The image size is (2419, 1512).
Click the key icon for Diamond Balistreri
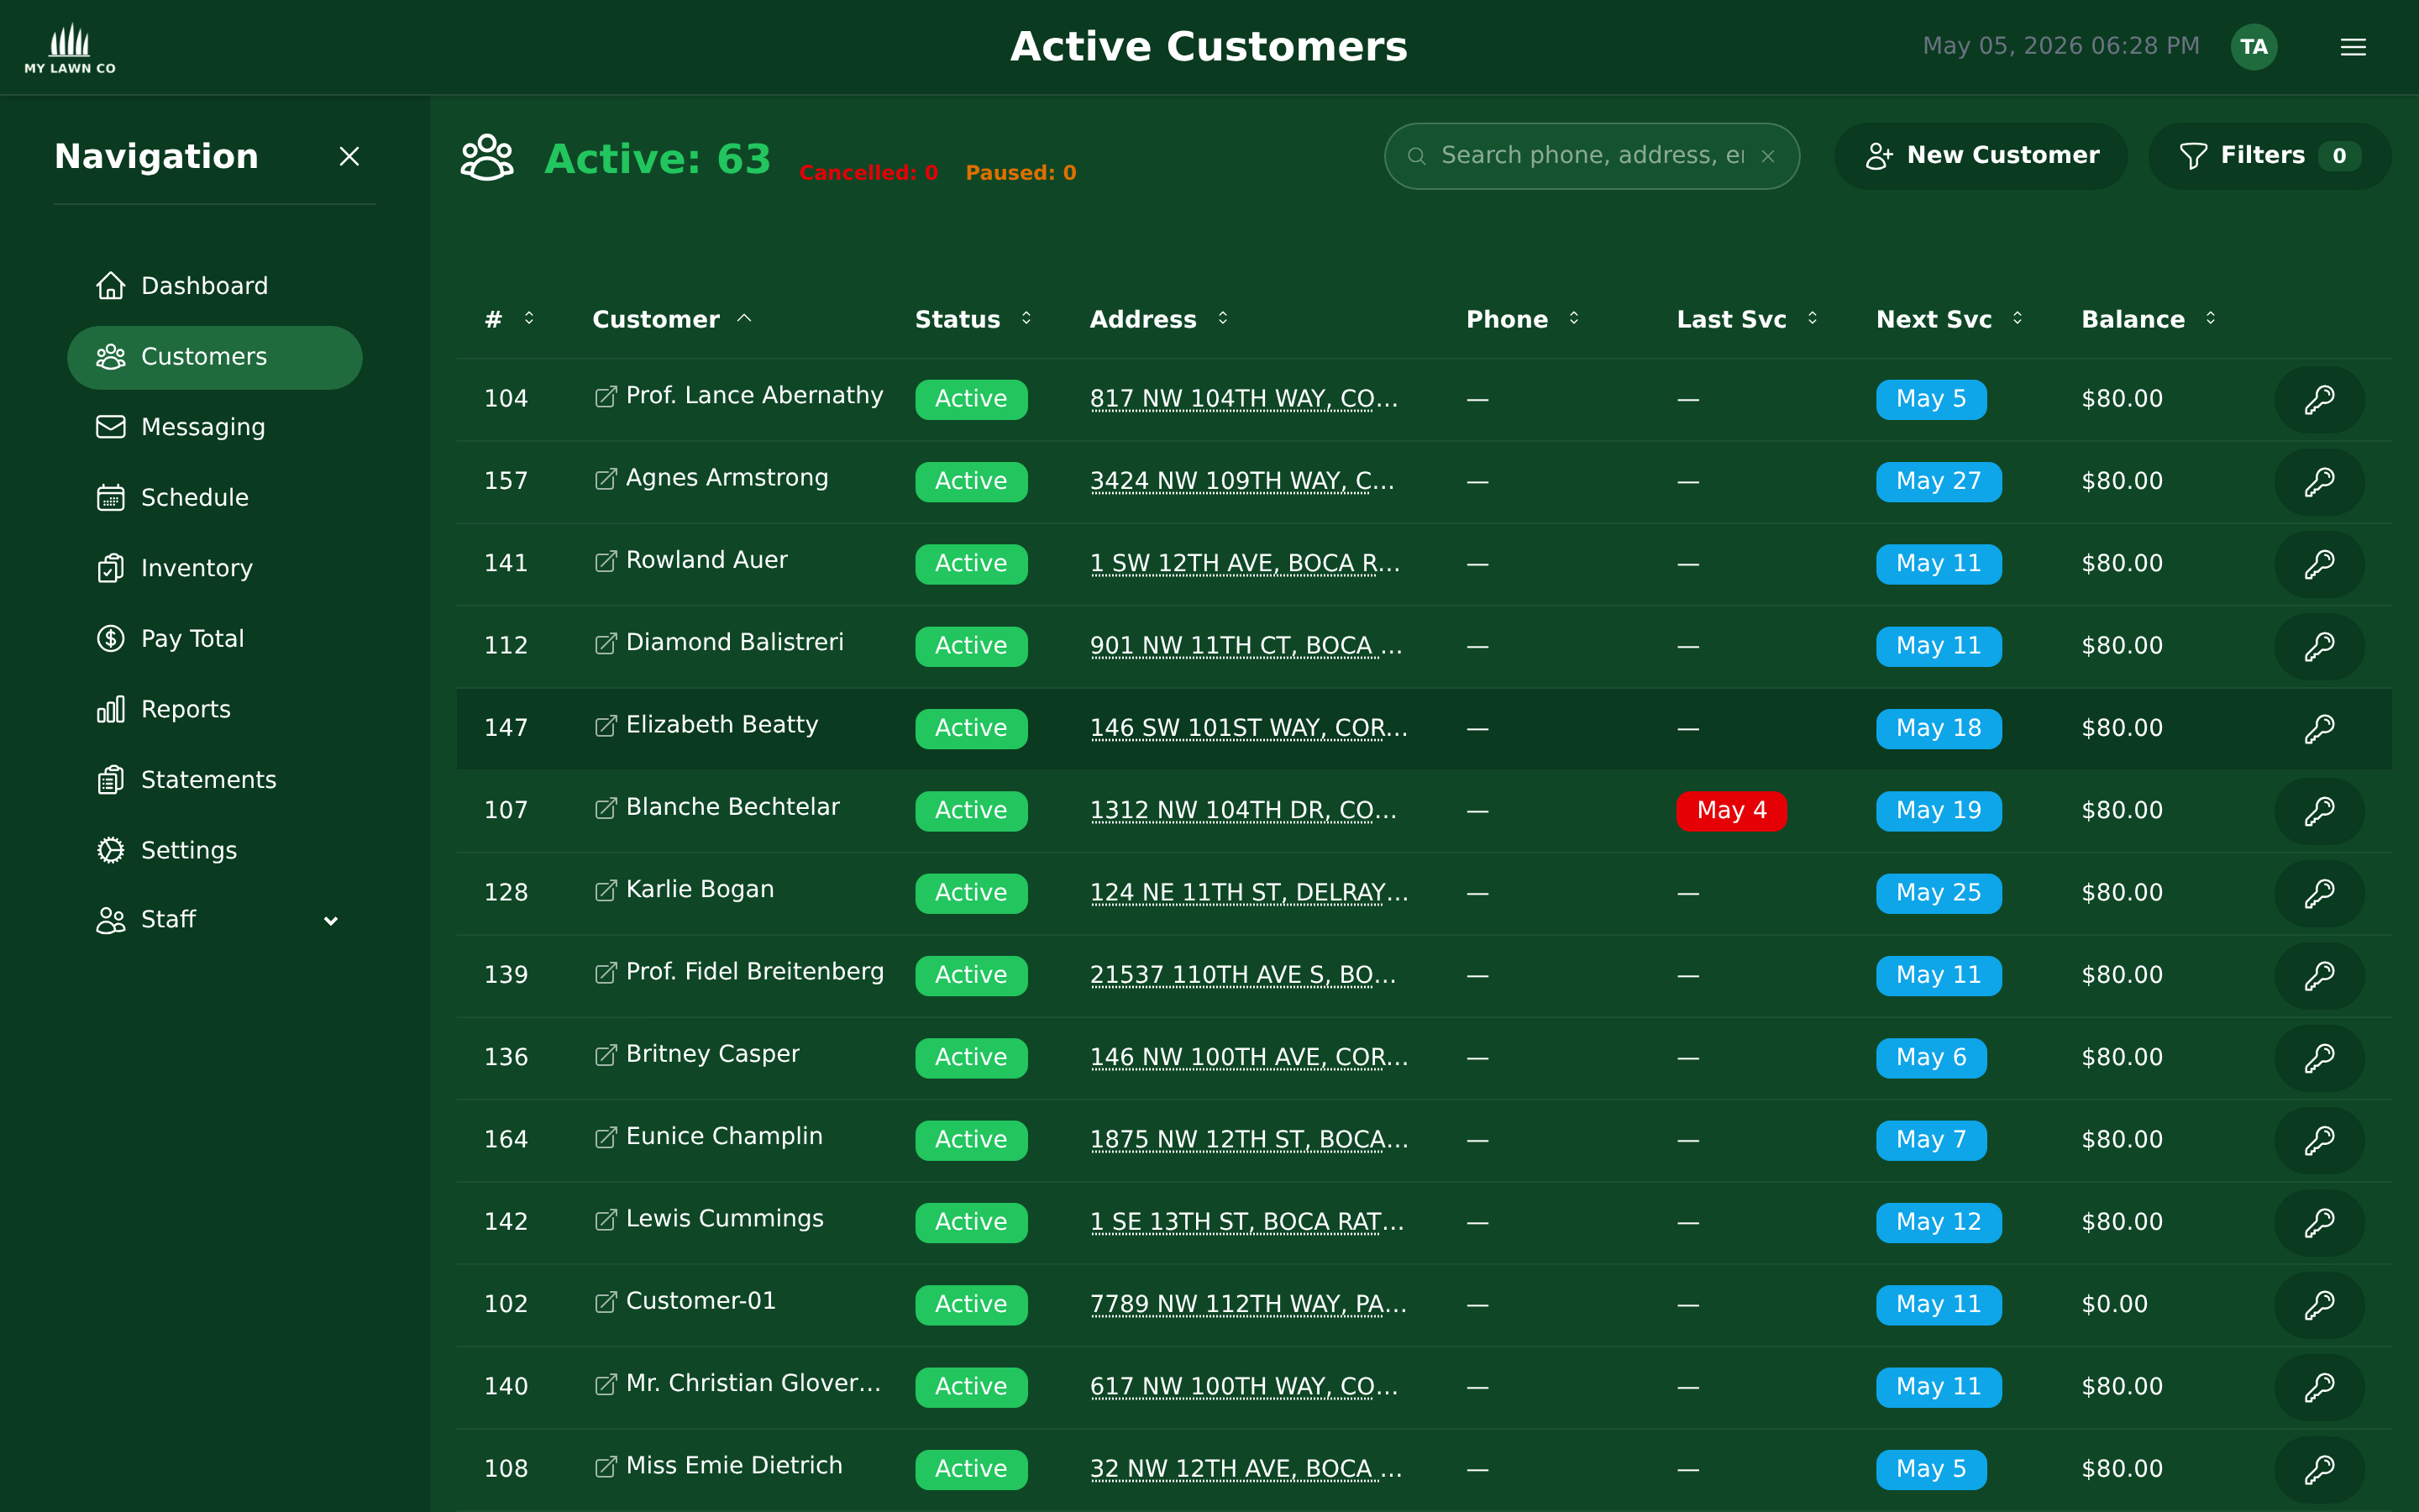tap(2319, 646)
